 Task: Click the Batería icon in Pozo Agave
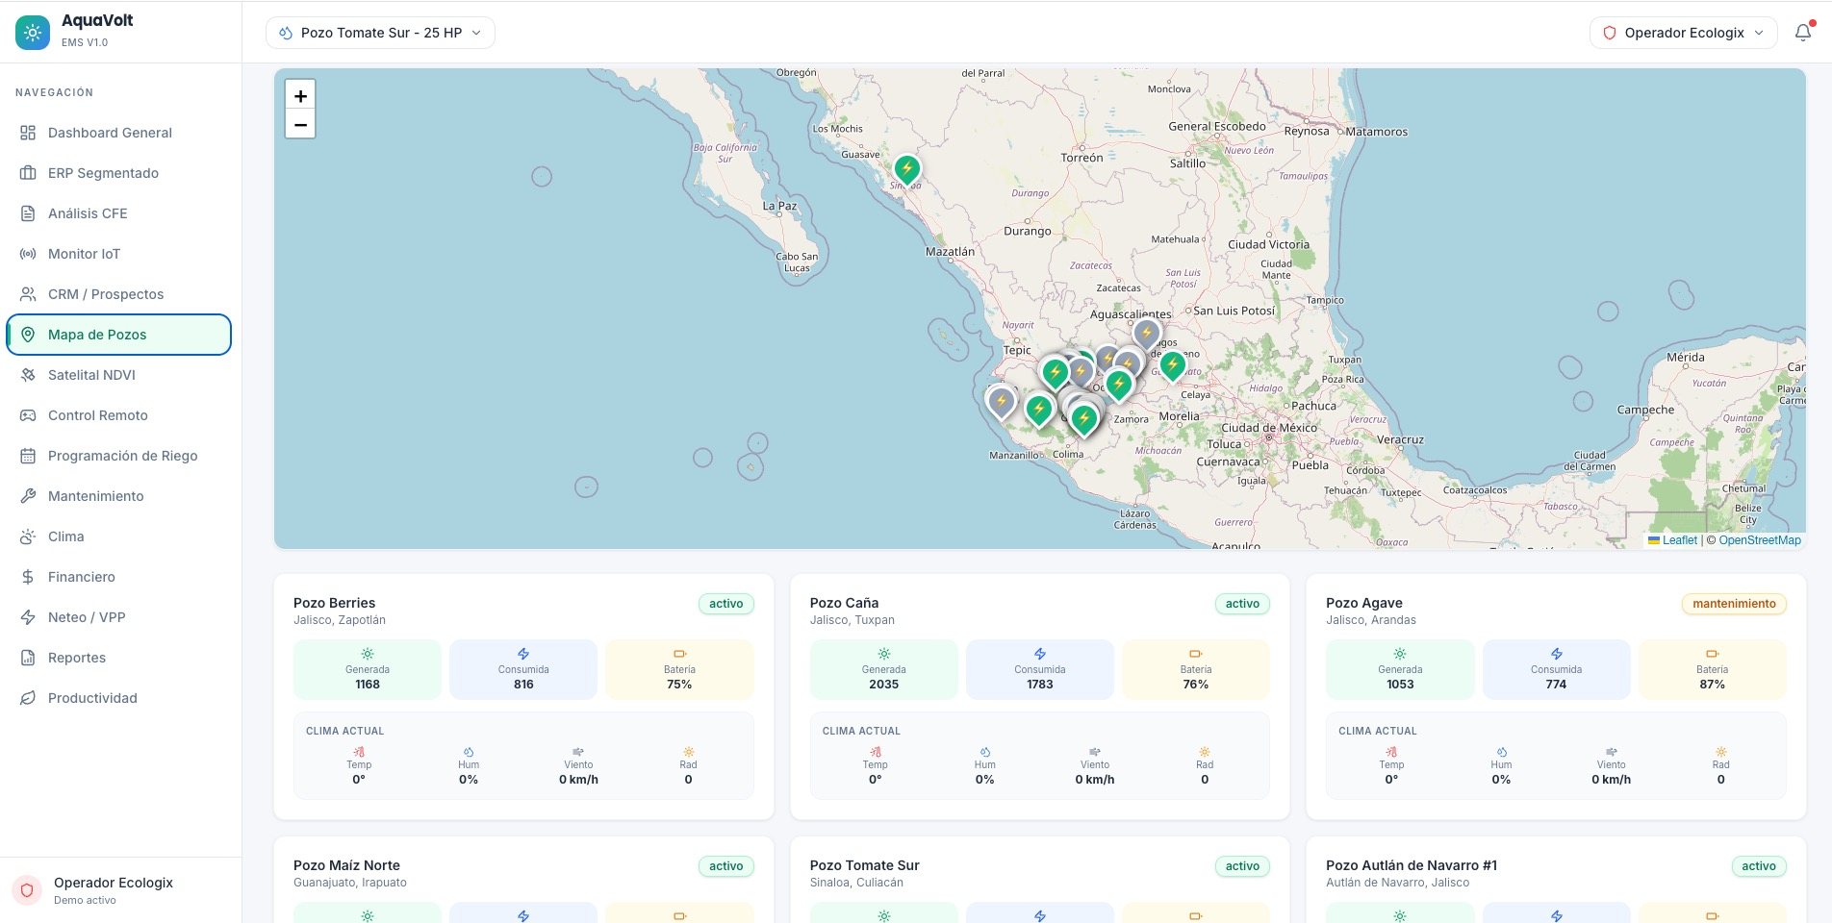[1712, 654]
